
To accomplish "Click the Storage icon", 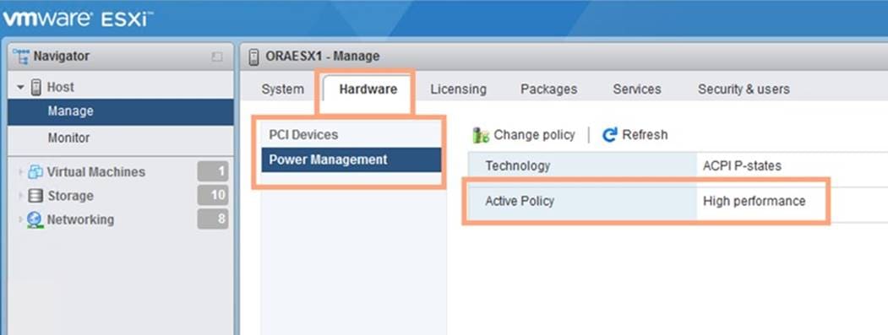I will click(x=35, y=196).
